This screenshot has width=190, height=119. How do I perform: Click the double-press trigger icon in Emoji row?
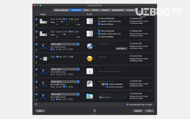pos(45,59)
